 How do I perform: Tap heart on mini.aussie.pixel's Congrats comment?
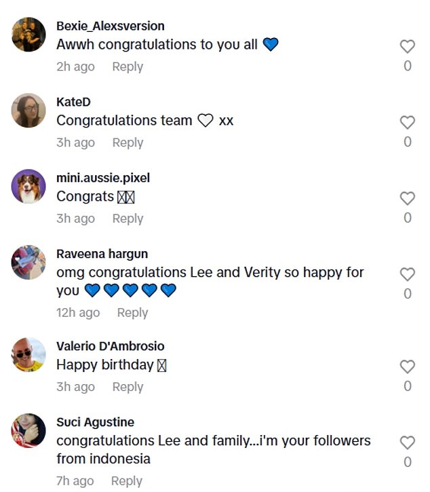[x=407, y=199]
